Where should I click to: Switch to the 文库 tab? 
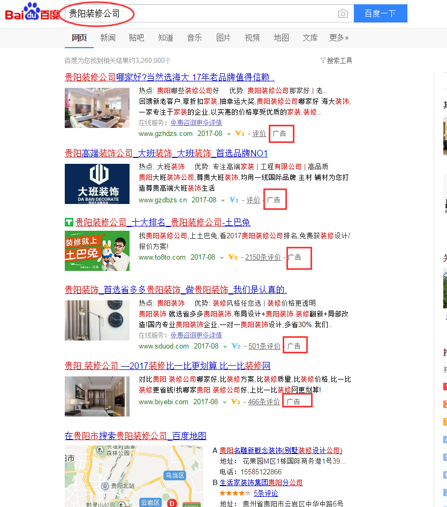[x=310, y=38]
